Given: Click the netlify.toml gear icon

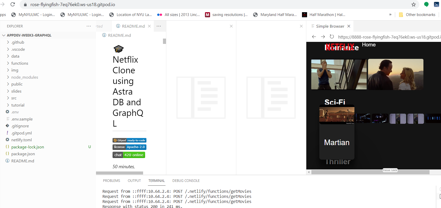Looking at the screenshot, I should (7, 140).
